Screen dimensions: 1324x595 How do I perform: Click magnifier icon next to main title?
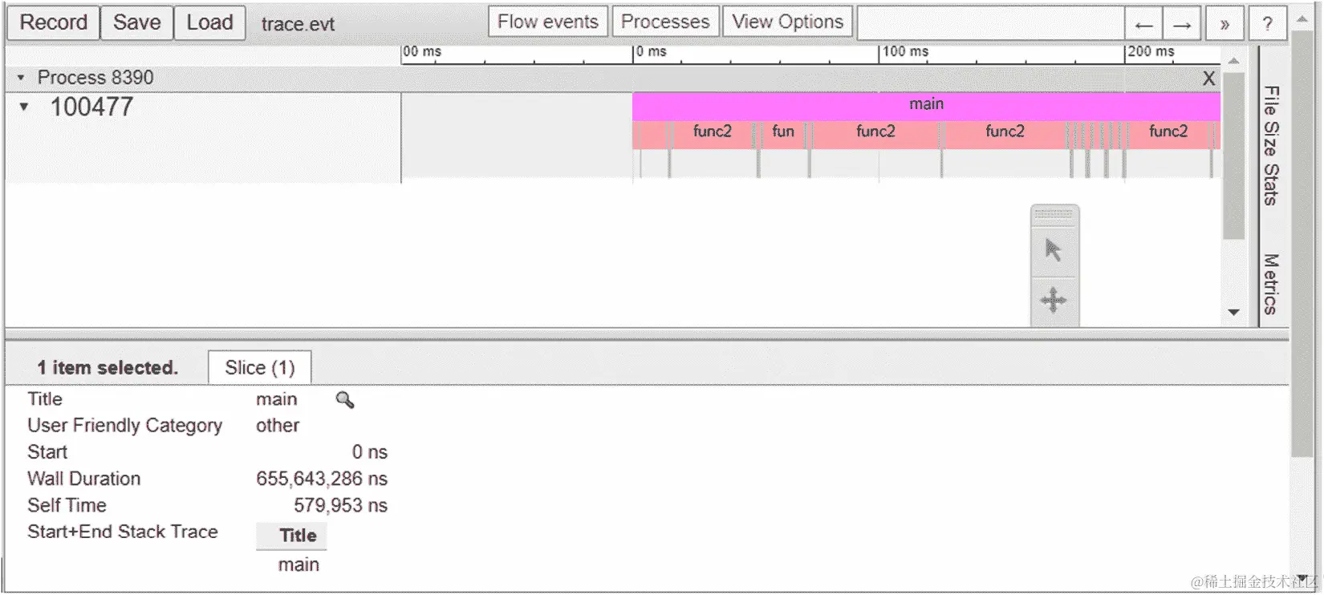tap(345, 399)
